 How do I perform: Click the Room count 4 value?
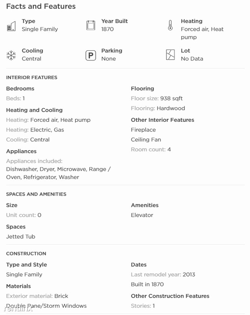[151, 149]
